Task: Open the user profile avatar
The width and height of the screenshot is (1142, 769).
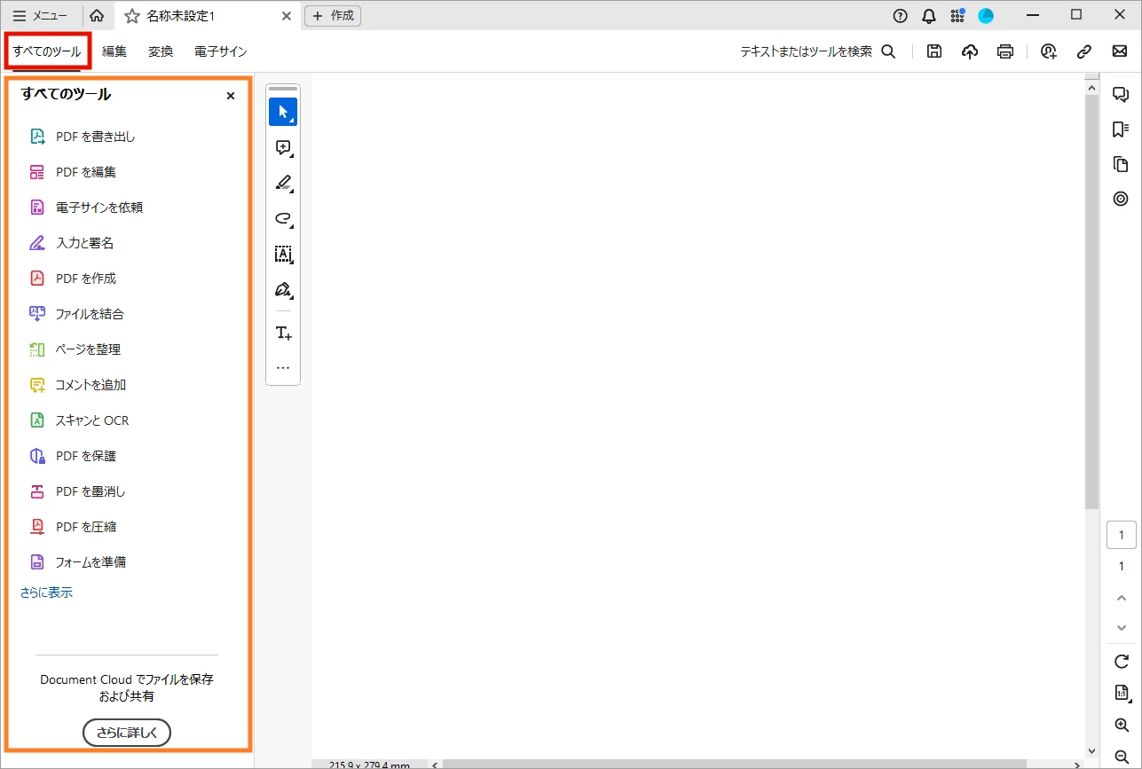Action: click(986, 16)
